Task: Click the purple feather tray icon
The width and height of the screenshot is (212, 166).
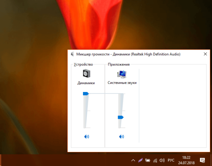Action: pos(140,160)
